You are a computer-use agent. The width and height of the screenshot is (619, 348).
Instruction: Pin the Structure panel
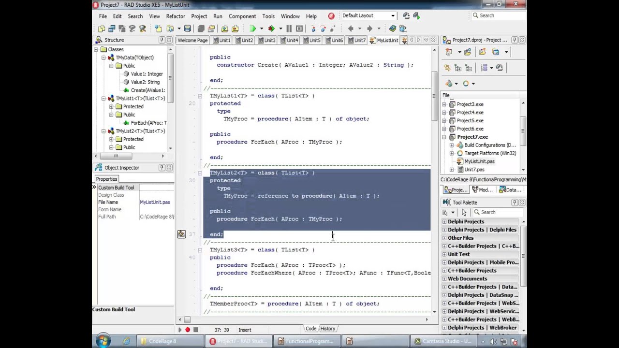pos(162,40)
